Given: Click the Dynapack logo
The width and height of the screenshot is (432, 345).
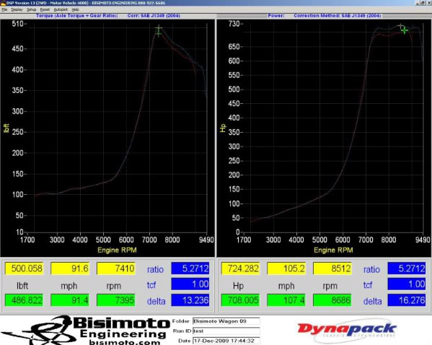Looking at the screenshot, I should [347, 330].
